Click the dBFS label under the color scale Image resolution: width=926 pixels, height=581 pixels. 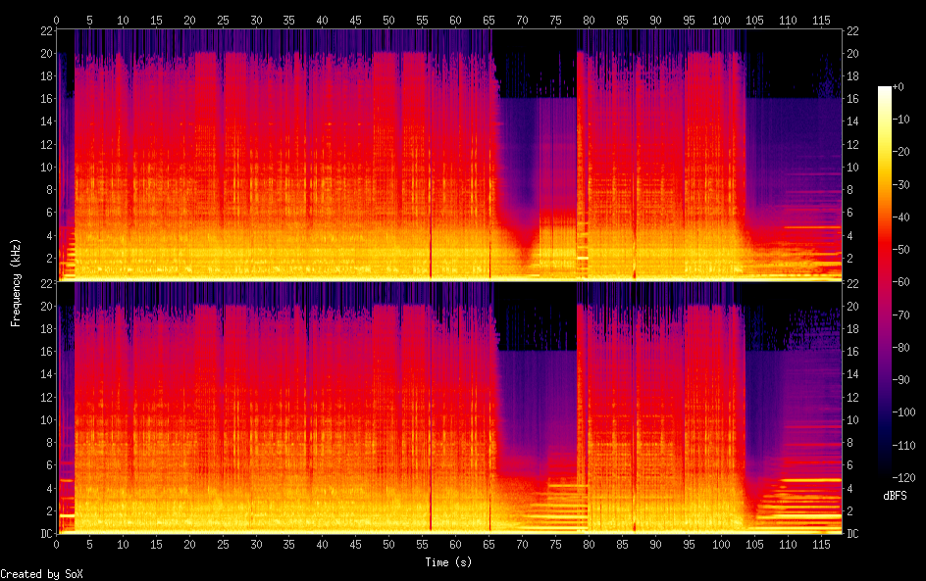pyautogui.click(x=895, y=497)
